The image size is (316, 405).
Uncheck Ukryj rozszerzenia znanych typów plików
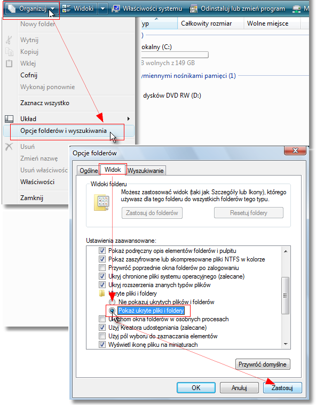click(102, 285)
